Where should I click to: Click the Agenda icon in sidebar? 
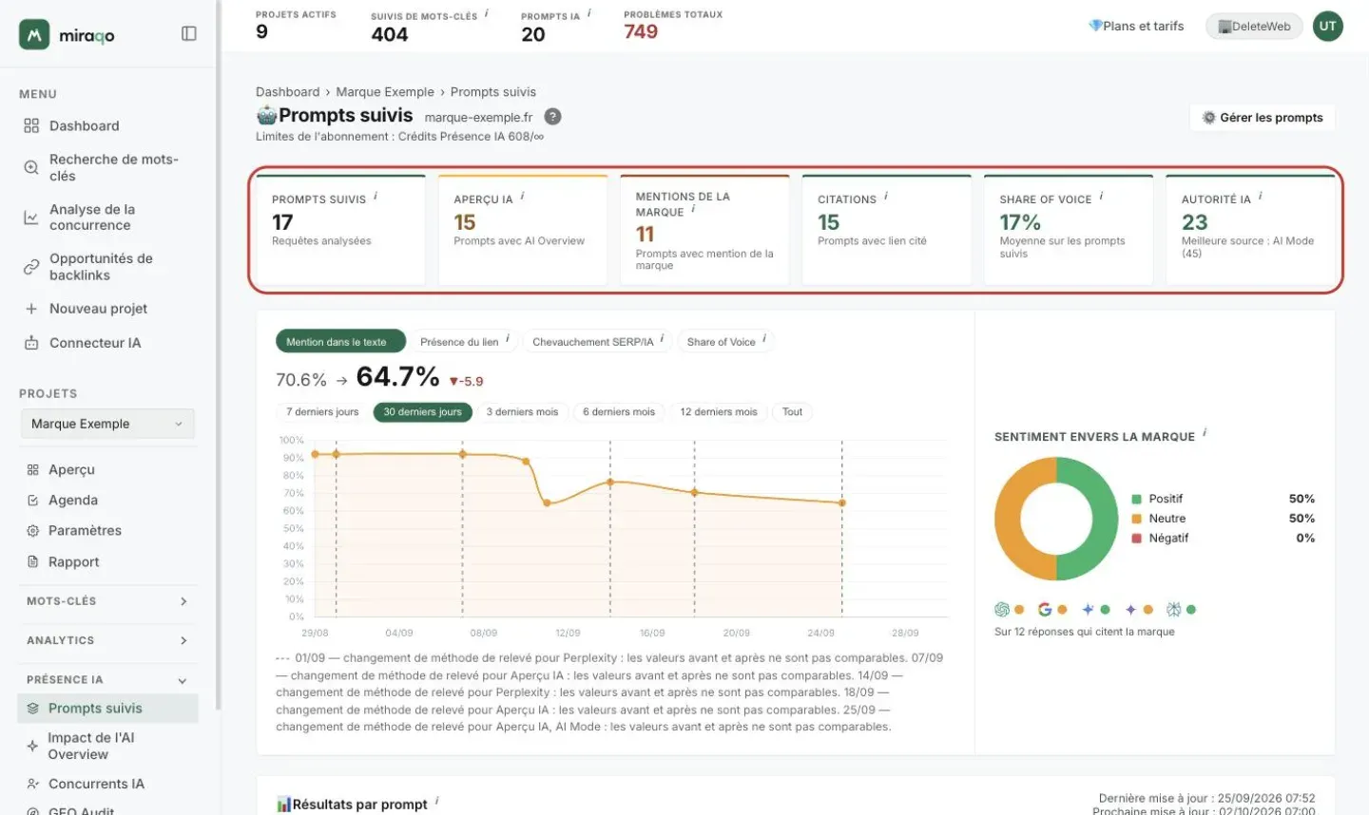(x=32, y=500)
